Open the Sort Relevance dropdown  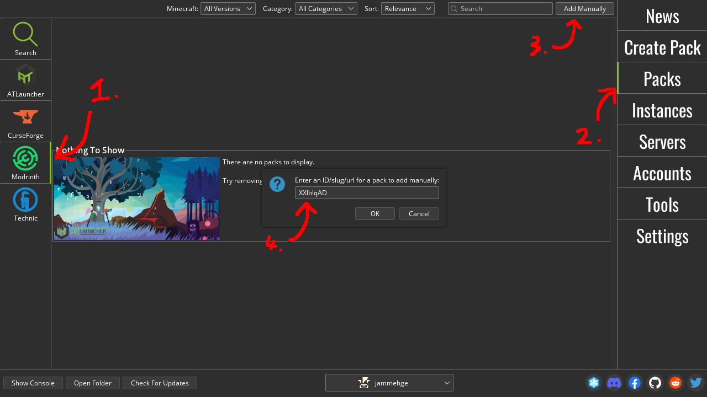point(407,8)
